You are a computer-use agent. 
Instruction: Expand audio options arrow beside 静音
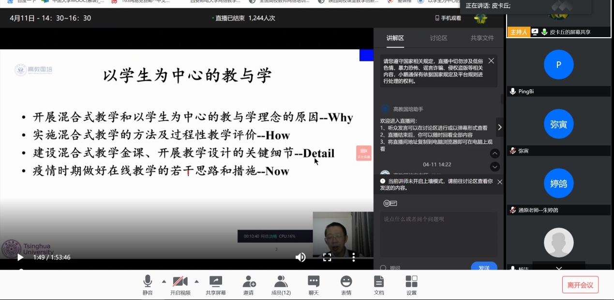[164, 281]
